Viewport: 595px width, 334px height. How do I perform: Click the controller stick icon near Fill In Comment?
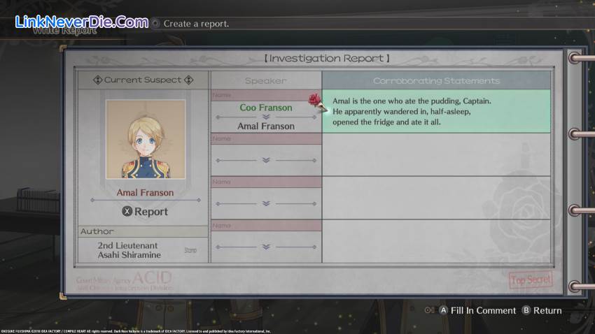[x=429, y=310]
